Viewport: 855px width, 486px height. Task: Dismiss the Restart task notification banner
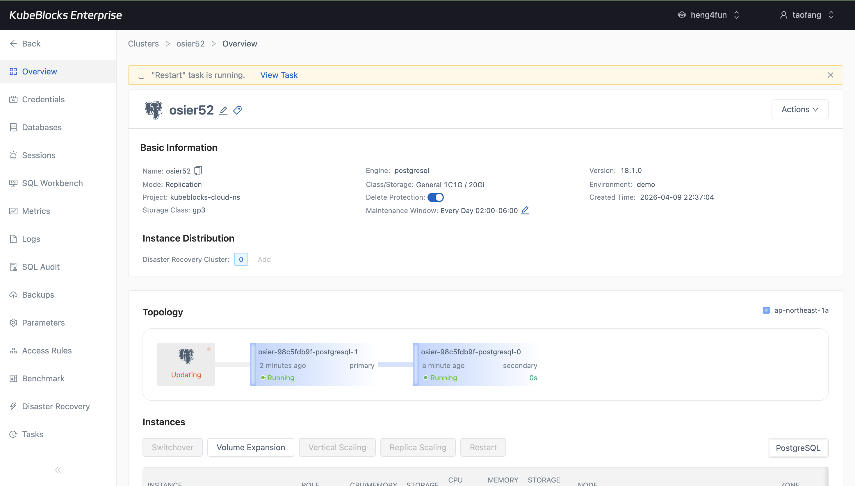tap(831, 75)
